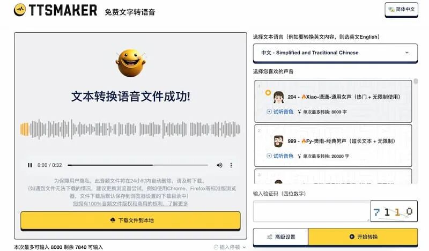Pause the audio playback

tap(30, 165)
